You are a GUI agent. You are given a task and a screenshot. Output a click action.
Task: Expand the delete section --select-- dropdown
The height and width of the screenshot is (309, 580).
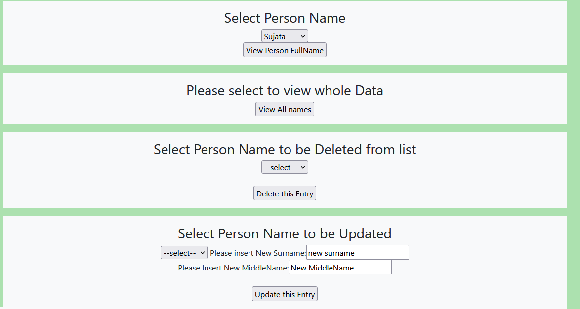pos(285,167)
